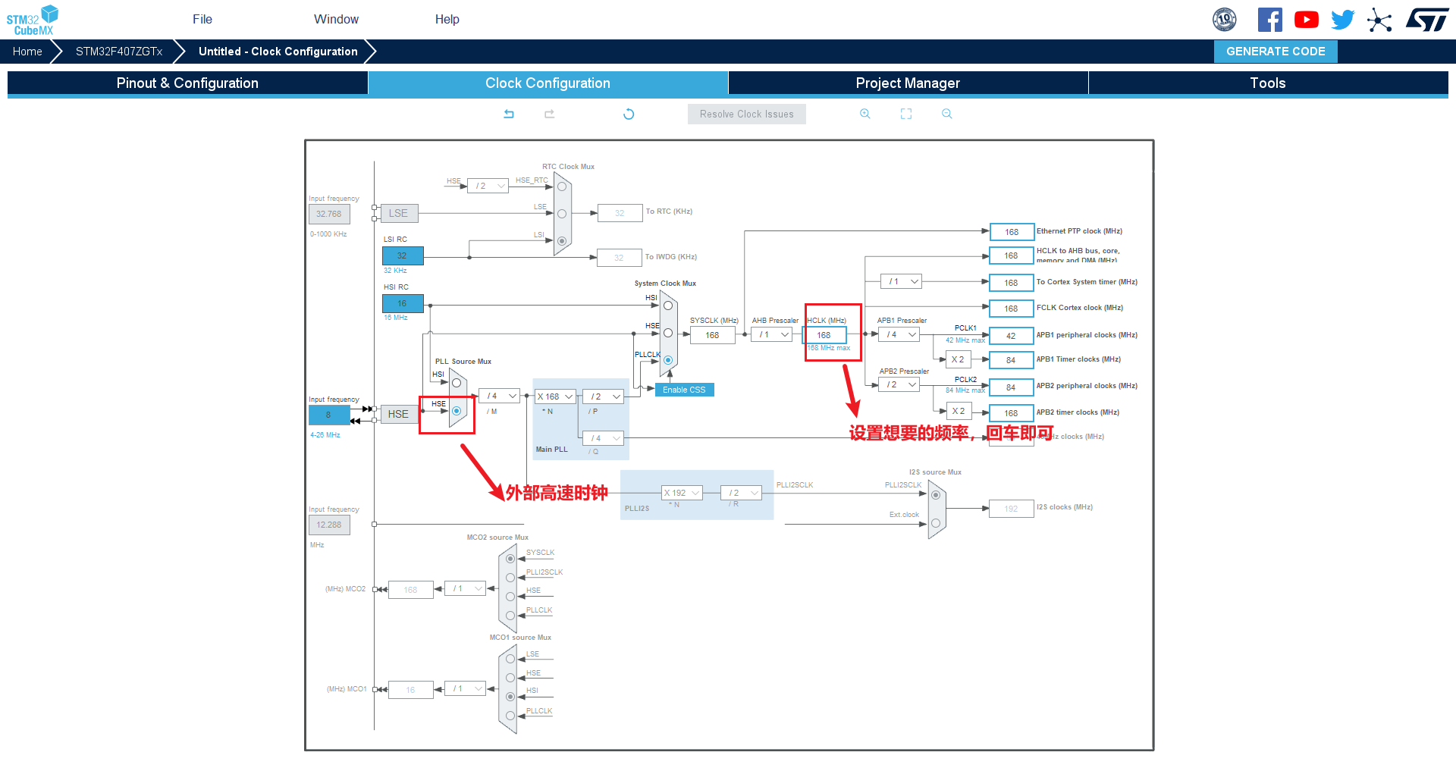This screenshot has width=1456, height=771.
Task: Open the PLL /Q divider dropdown
Action: point(603,438)
